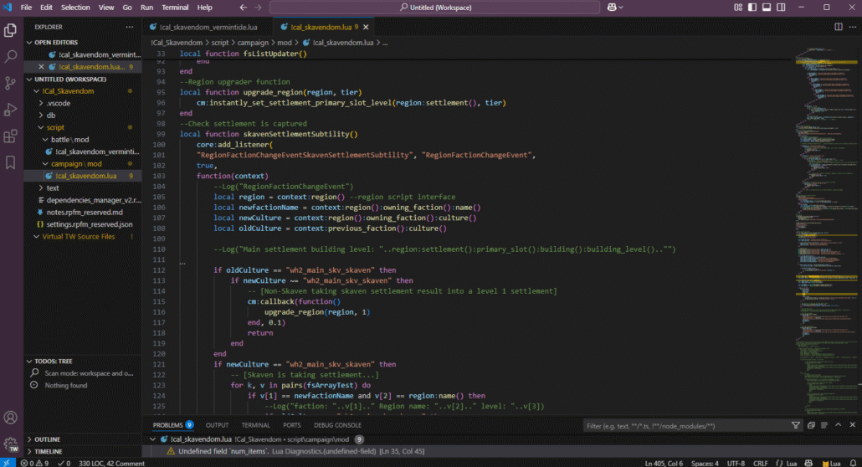Click the remote window indicator in status bar
The height and width of the screenshot is (467, 862).
point(8,463)
